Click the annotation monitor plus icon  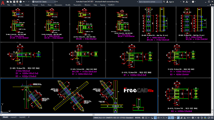coord(198,118)
